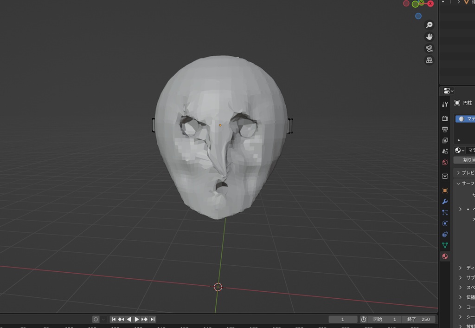Expand the 放射 emission panel

[461, 326]
